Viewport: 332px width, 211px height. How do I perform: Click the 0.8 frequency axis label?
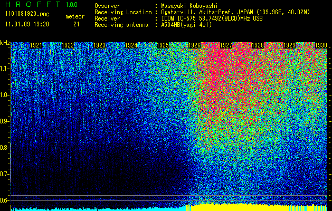tap(5, 148)
